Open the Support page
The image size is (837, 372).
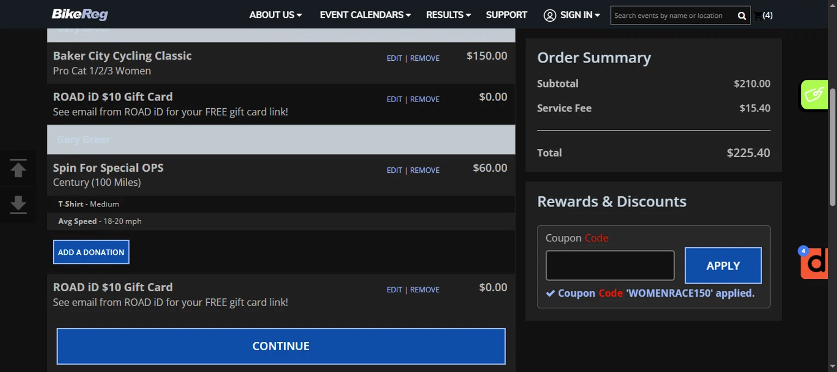coord(506,15)
